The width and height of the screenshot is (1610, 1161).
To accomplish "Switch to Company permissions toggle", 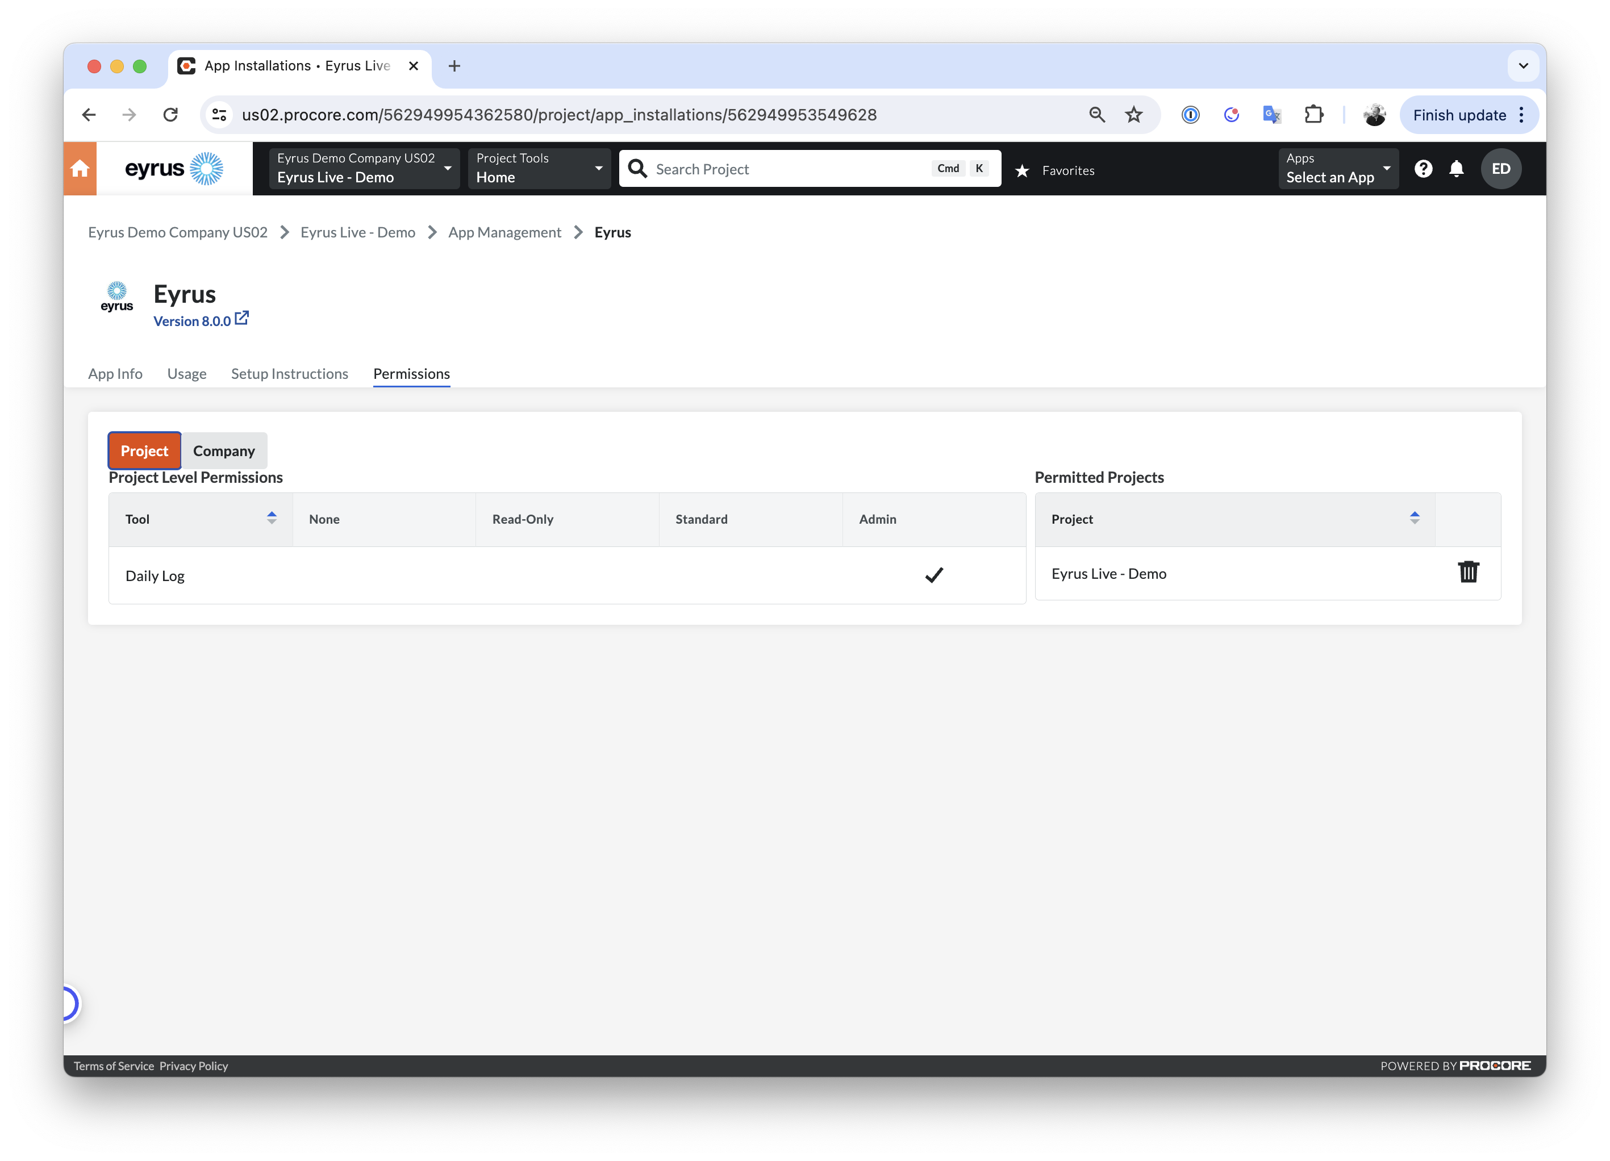I will (x=224, y=450).
